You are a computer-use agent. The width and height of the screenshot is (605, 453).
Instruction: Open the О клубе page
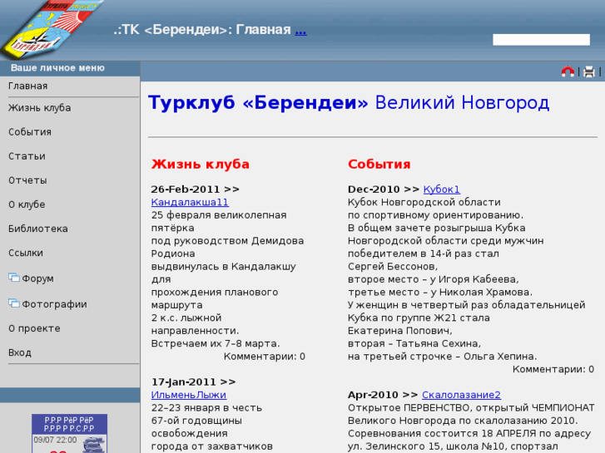tap(27, 204)
